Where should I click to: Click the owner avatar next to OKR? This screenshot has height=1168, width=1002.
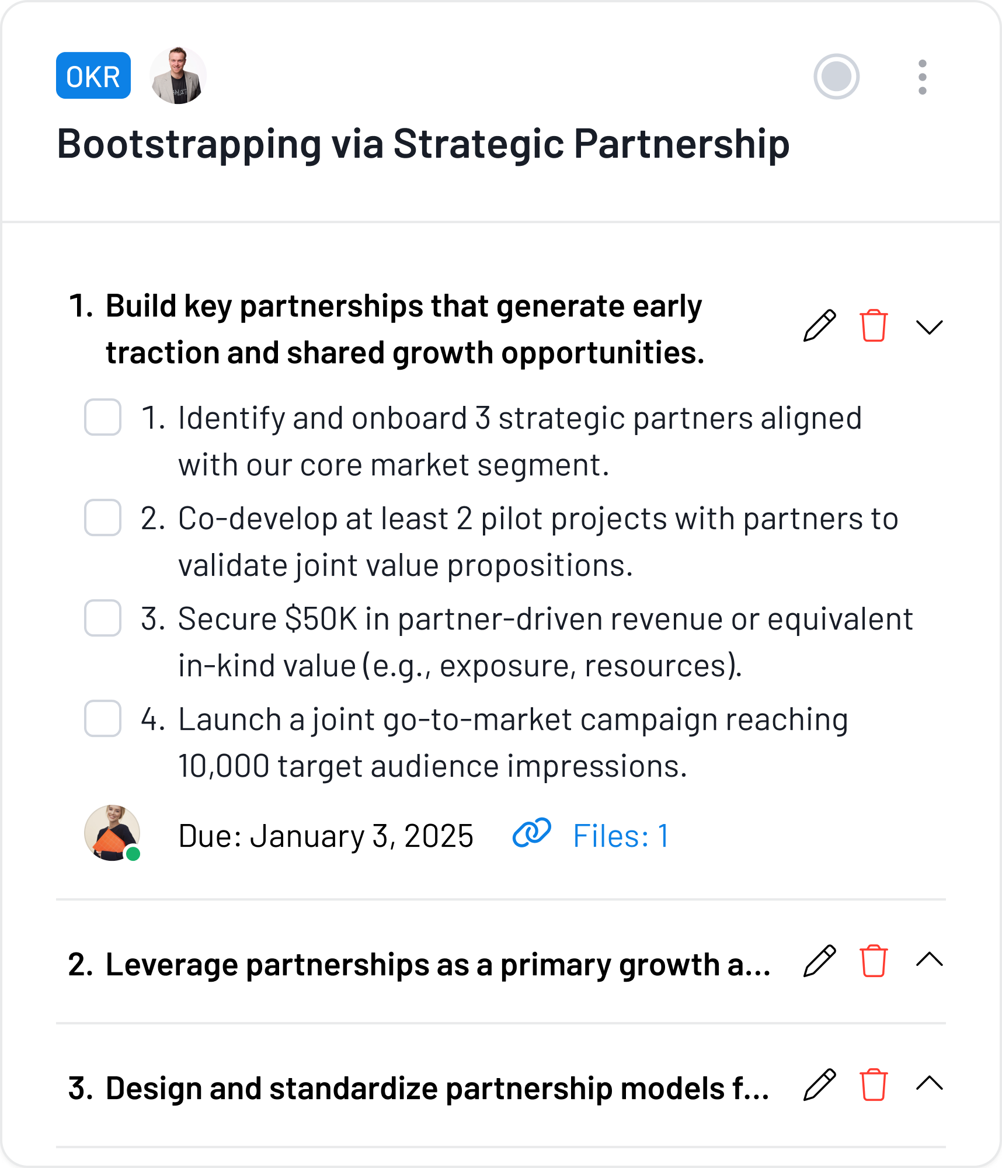coord(178,76)
